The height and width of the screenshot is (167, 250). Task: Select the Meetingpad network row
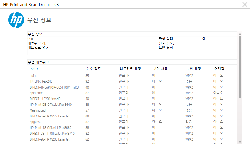(37, 110)
